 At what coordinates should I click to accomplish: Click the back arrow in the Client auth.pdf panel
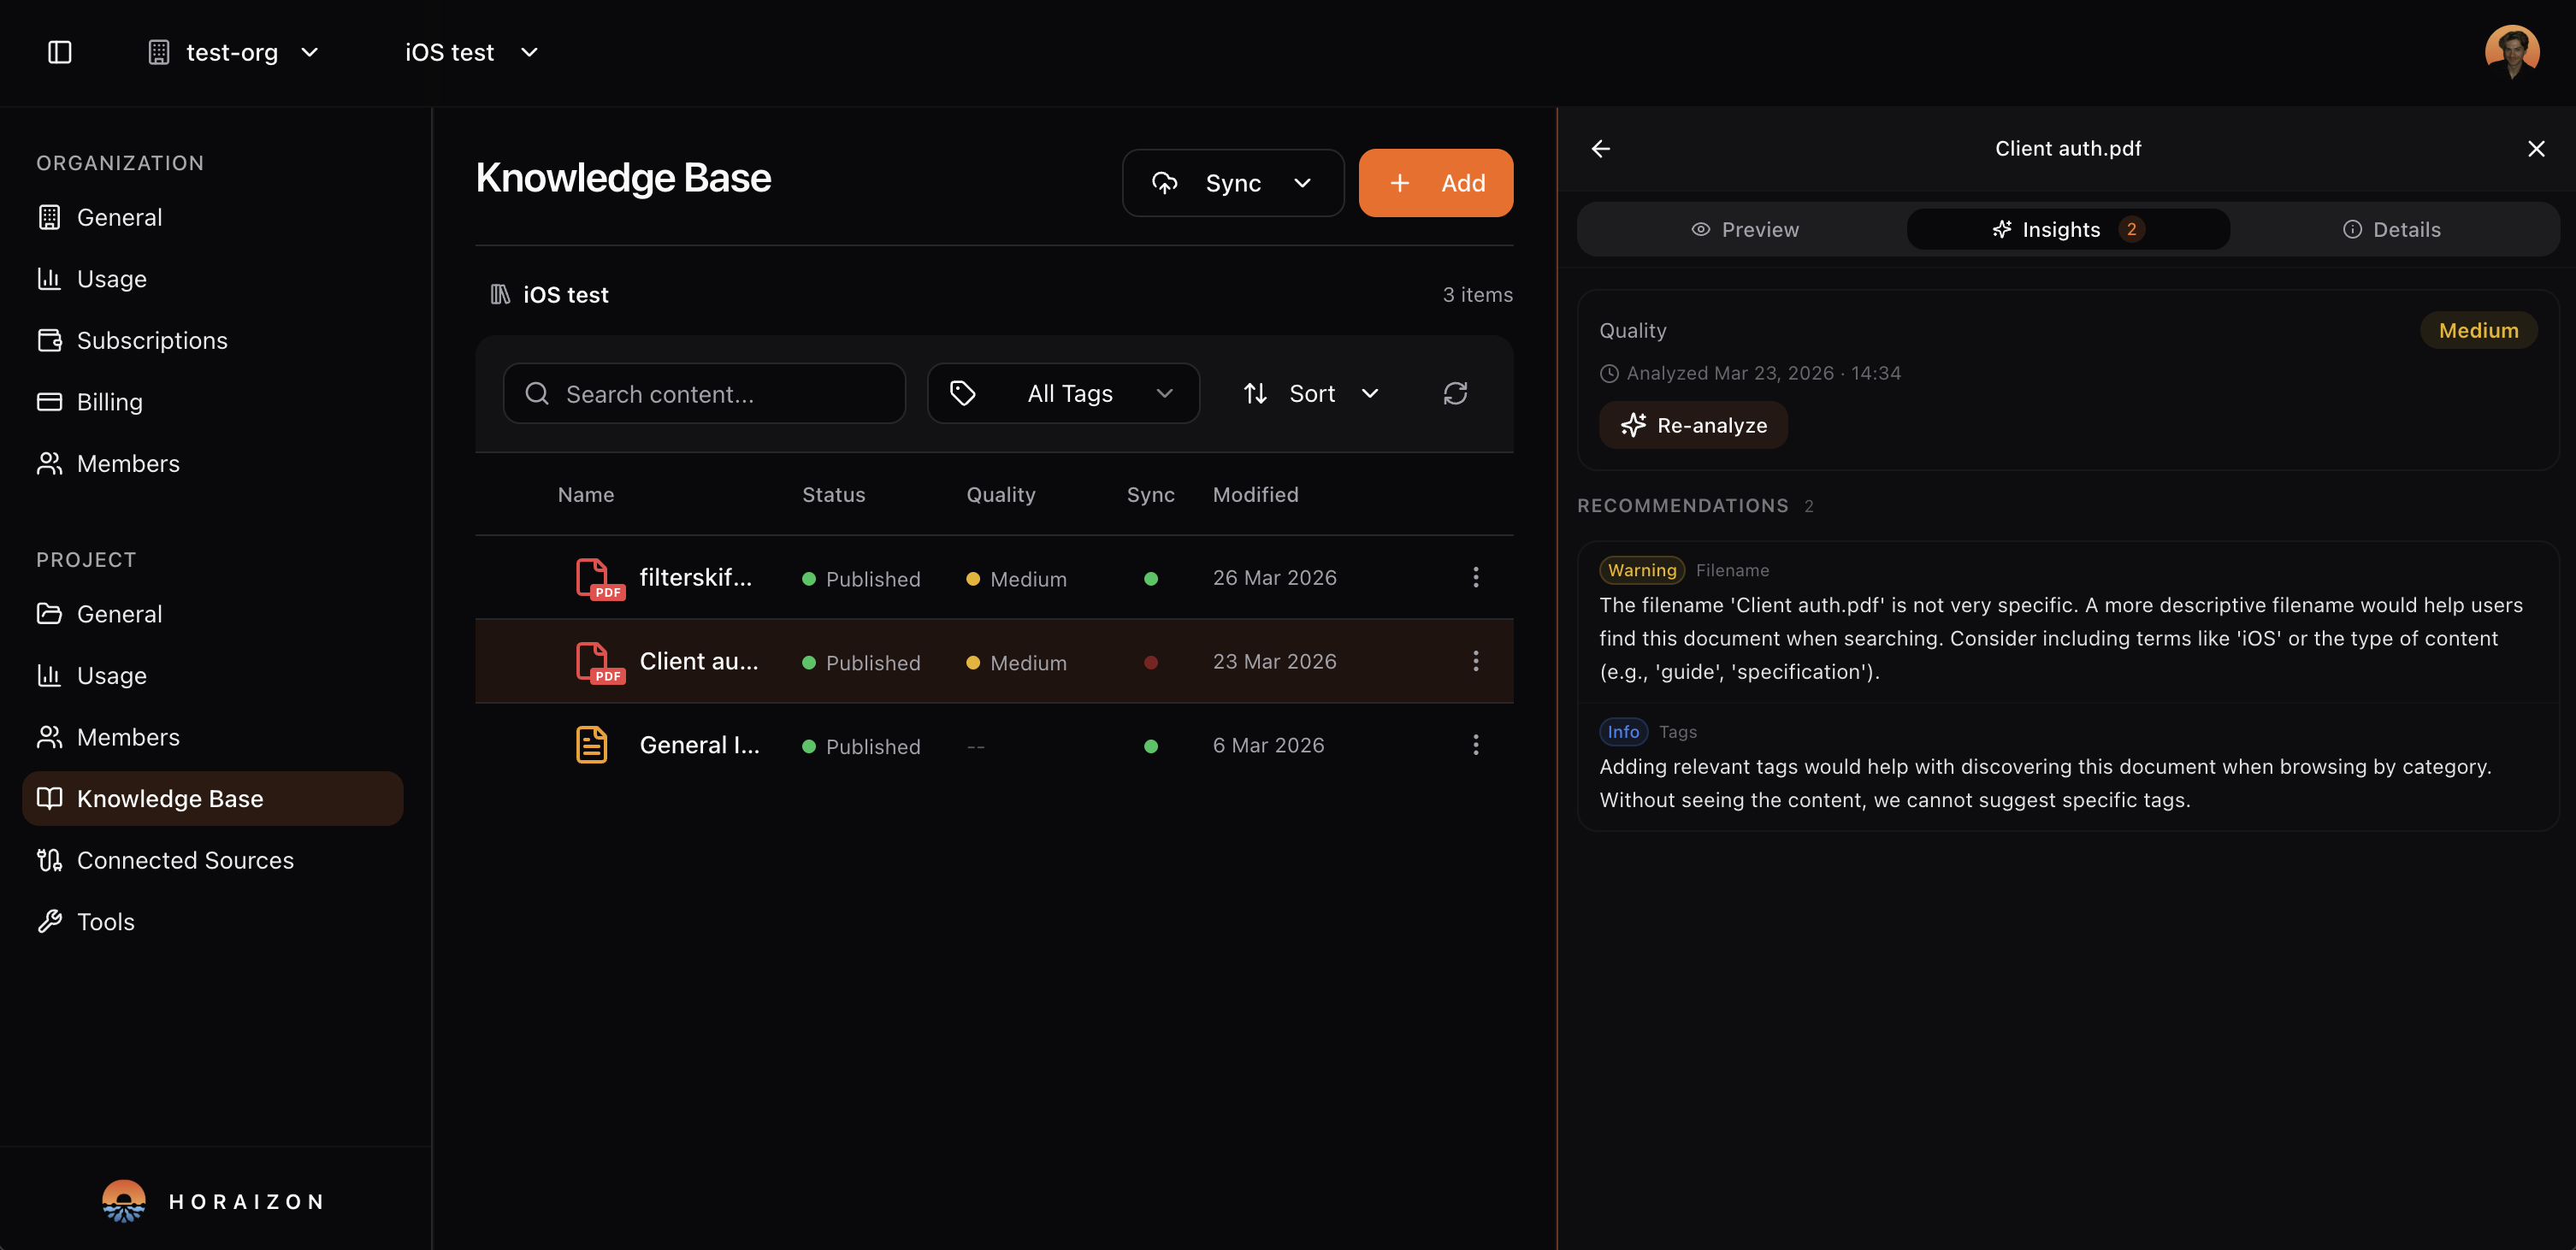click(1600, 148)
